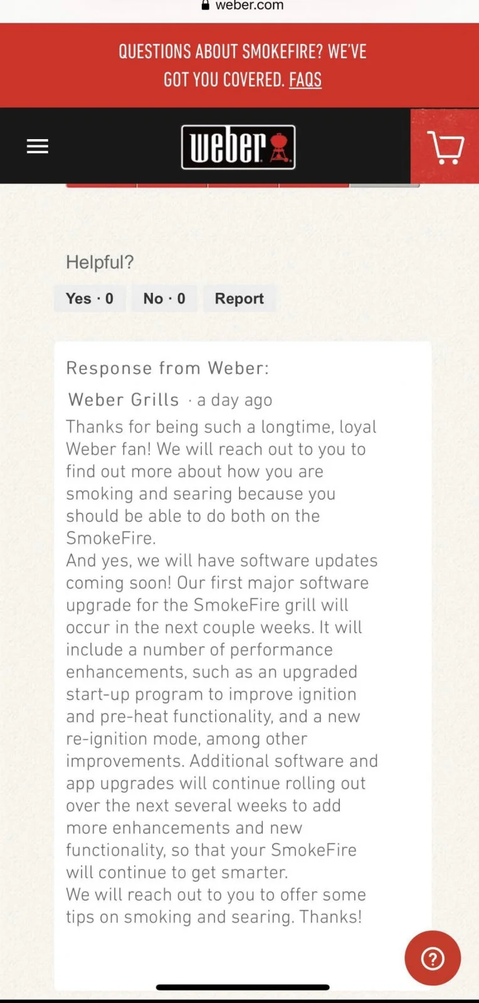This screenshot has height=1003, width=479.
Task: Vote No on the helpful prompt
Action: click(x=164, y=298)
